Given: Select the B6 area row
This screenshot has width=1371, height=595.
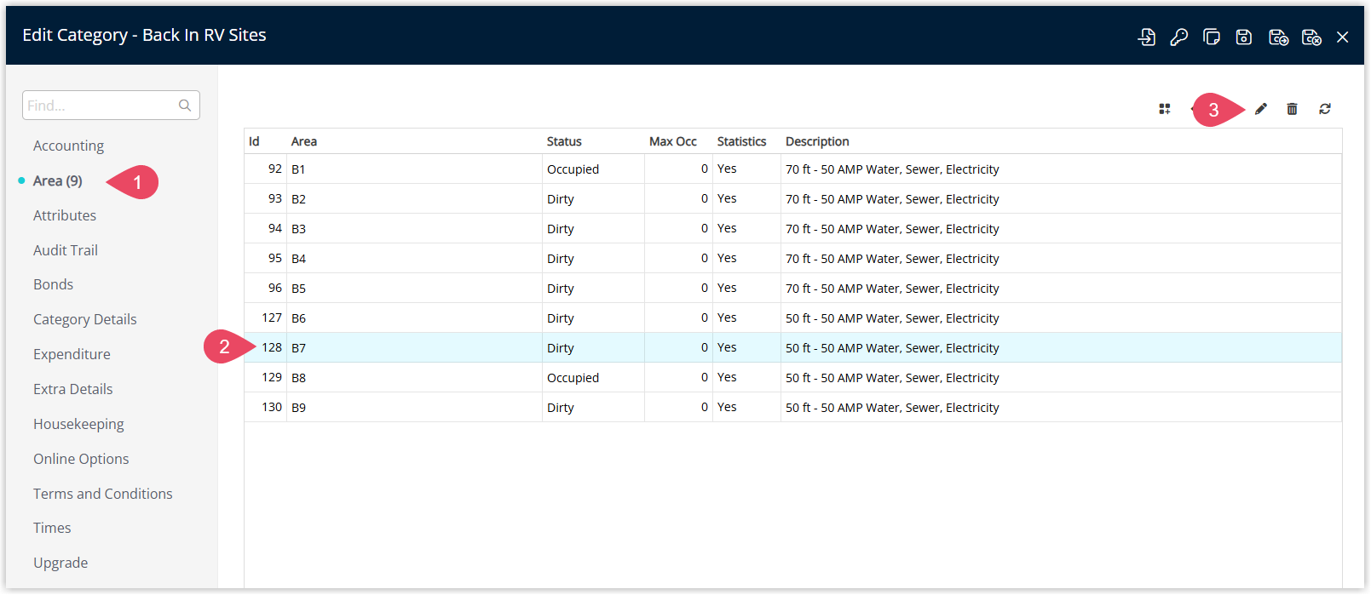Looking at the screenshot, I should click(x=792, y=318).
